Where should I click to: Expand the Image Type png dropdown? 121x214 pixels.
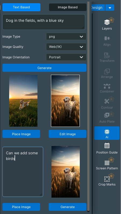[x=66, y=37]
